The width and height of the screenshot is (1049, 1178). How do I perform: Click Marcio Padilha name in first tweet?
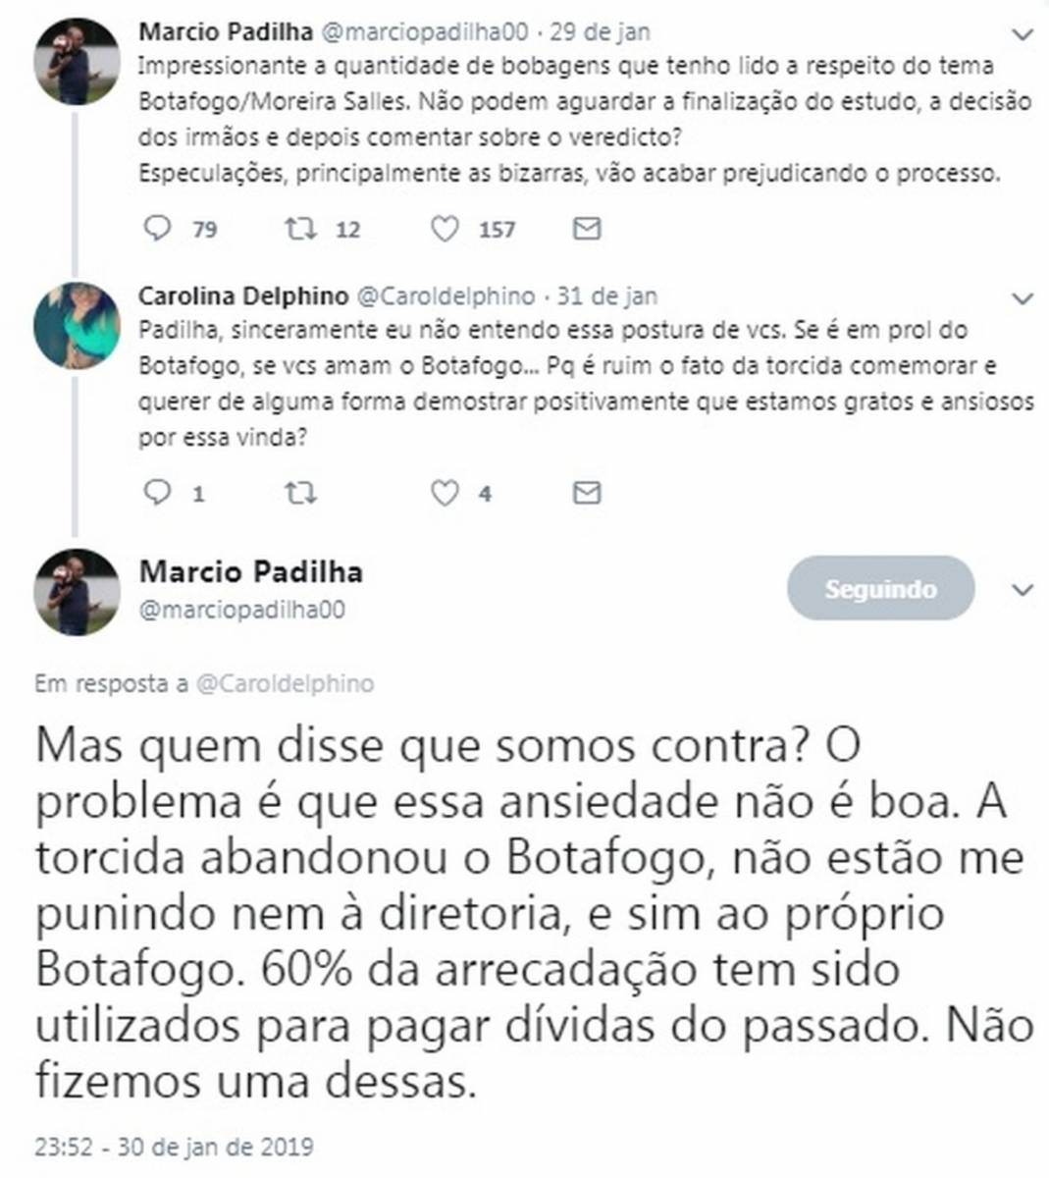click(x=226, y=31)
